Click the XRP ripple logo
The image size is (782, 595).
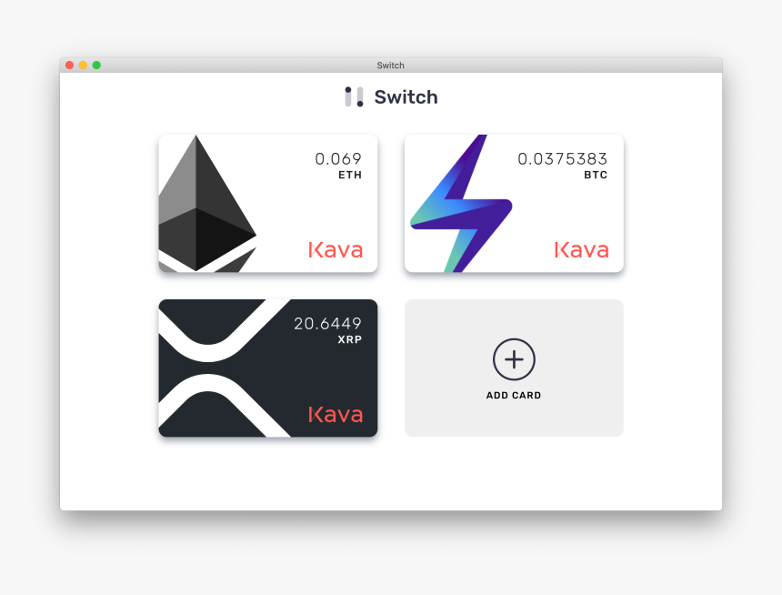[225, 368]
